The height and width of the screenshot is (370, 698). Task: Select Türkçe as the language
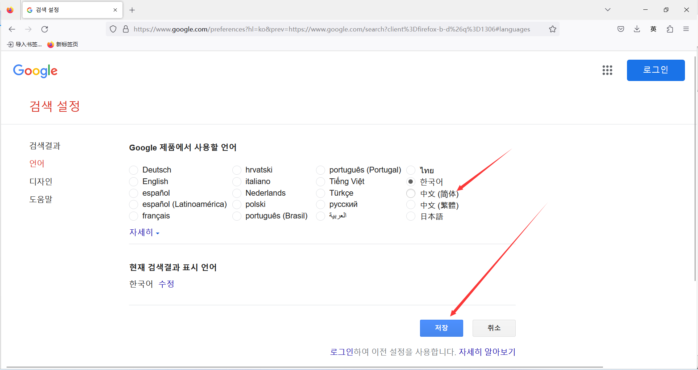coord(321,193)
